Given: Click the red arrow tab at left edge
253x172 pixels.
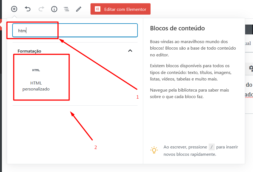Looking at the screenshot, I should coord(1,24).
